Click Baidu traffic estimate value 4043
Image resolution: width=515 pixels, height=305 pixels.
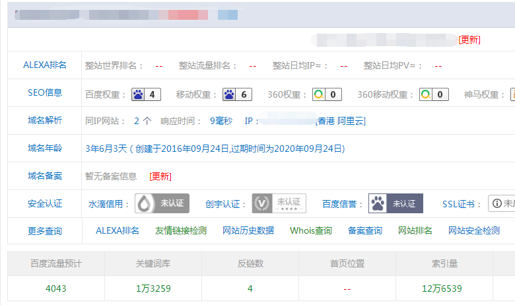[x=56, y=288]
